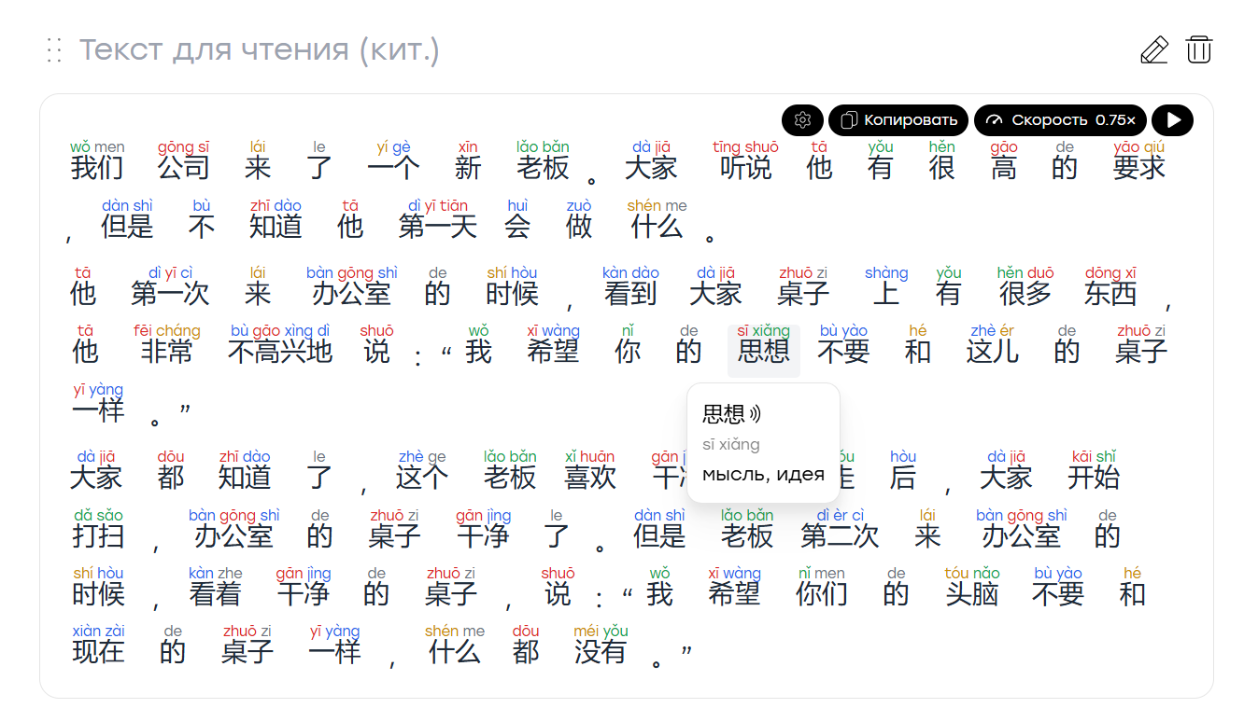Click the word 很多

1025,294
